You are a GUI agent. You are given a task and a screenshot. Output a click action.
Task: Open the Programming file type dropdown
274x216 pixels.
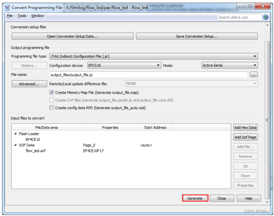(153, 56)
